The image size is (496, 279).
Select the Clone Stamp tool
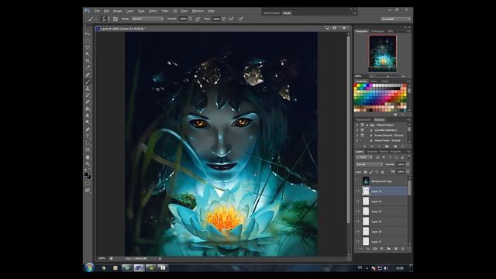click(x=88, y=88)
